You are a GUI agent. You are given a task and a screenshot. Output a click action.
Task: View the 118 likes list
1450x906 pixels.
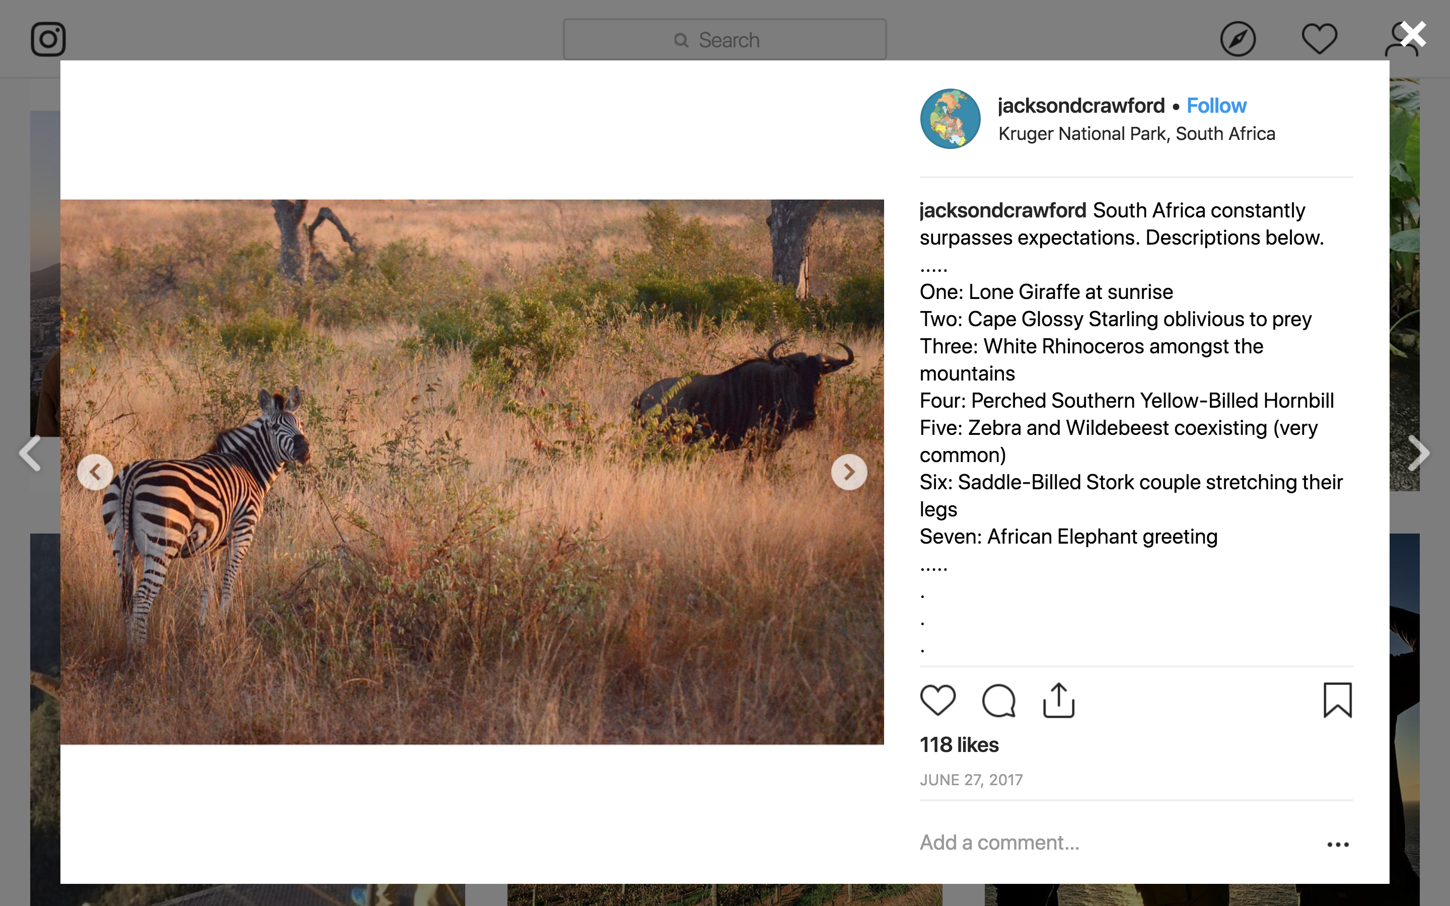[x=959, y=745]
